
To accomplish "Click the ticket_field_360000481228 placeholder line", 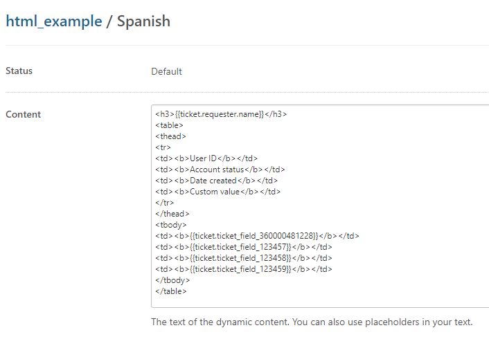I will pyautogui.click(x=257, y=236).
